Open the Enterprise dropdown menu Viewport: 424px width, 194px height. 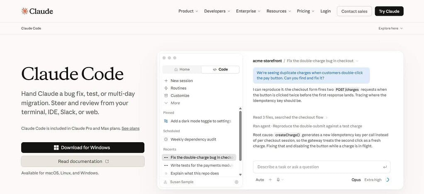[248, 11]
